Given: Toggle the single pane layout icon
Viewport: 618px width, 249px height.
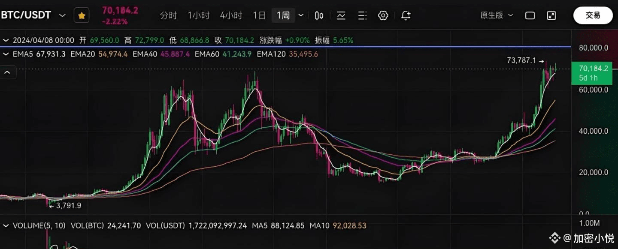Looking at the screenshot, I should [x=530, y=15].
